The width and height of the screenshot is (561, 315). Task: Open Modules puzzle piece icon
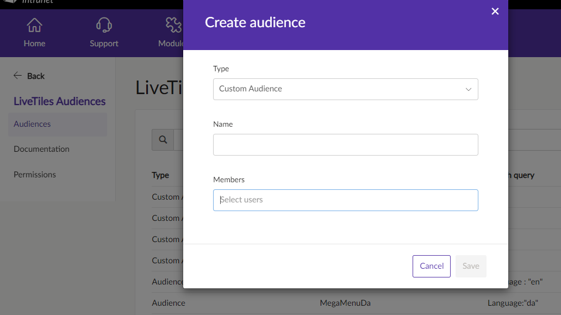click(x=173, y=25)
